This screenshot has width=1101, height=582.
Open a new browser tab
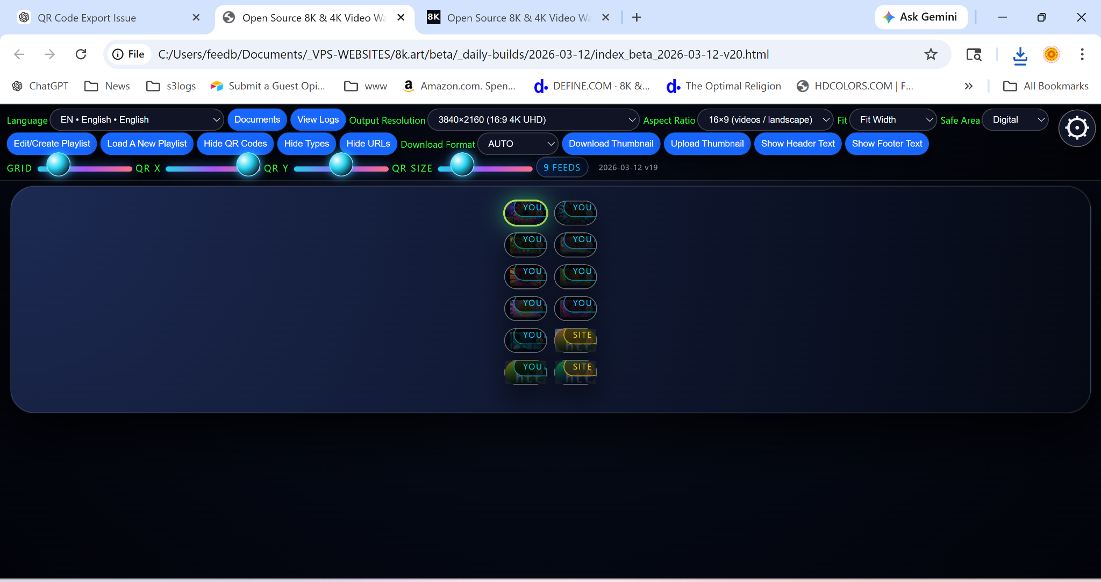click(x=637, y=17)
